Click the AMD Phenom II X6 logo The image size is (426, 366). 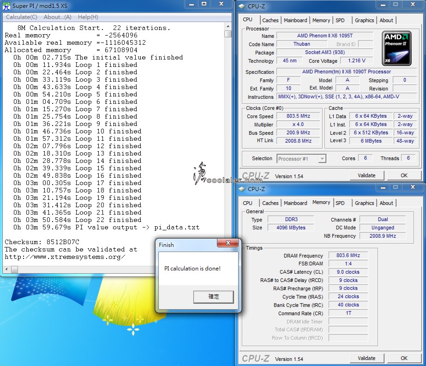396,48
